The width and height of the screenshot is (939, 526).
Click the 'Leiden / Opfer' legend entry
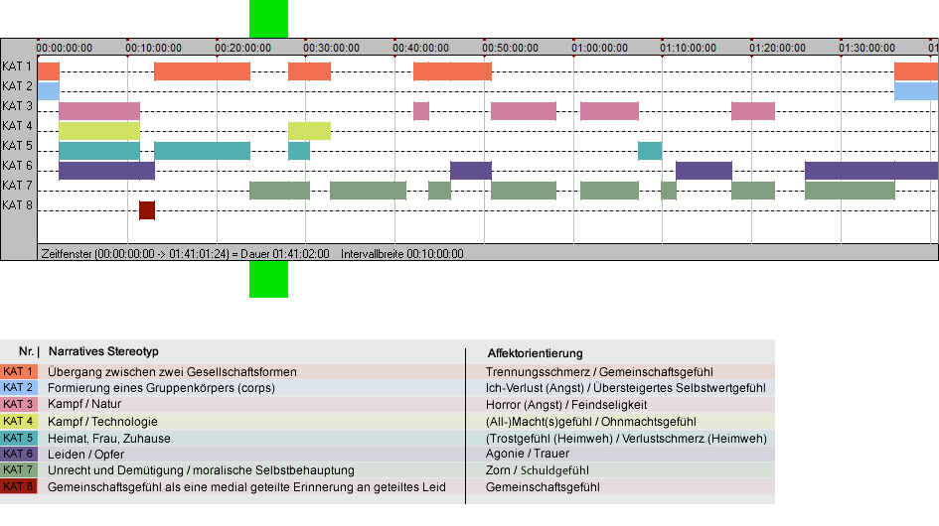click(85, 455)
